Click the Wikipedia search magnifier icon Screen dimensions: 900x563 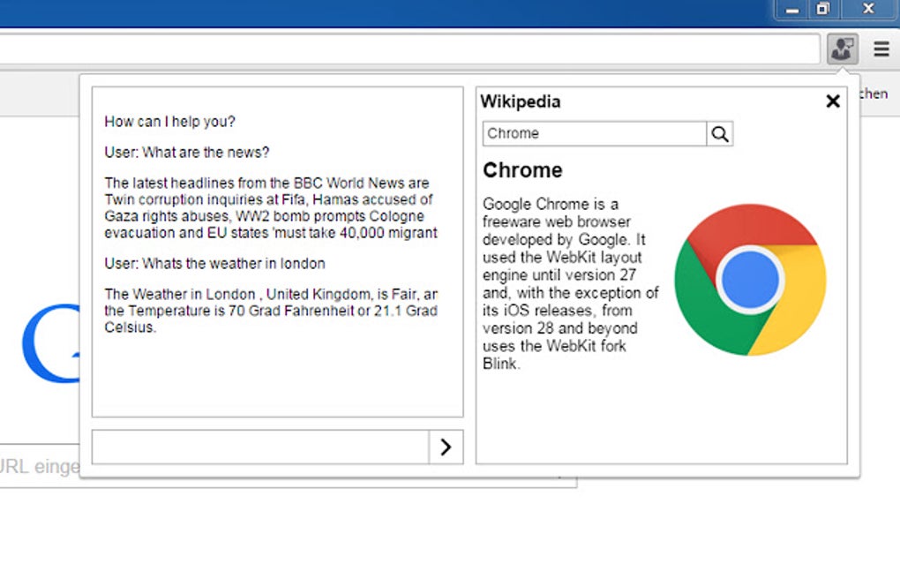(719, 133)
